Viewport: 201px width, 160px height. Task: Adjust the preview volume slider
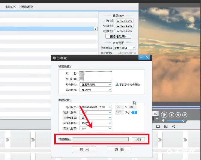175,120
